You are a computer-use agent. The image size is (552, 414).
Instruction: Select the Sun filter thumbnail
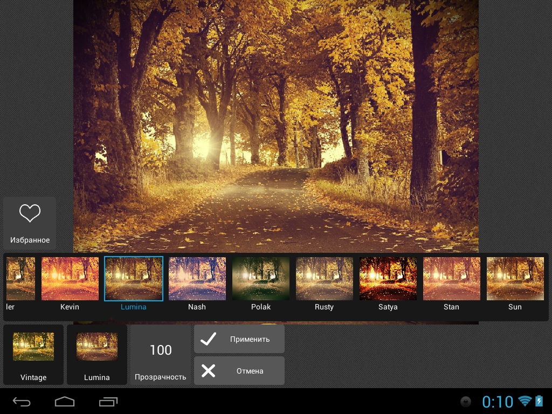point(515,279)
